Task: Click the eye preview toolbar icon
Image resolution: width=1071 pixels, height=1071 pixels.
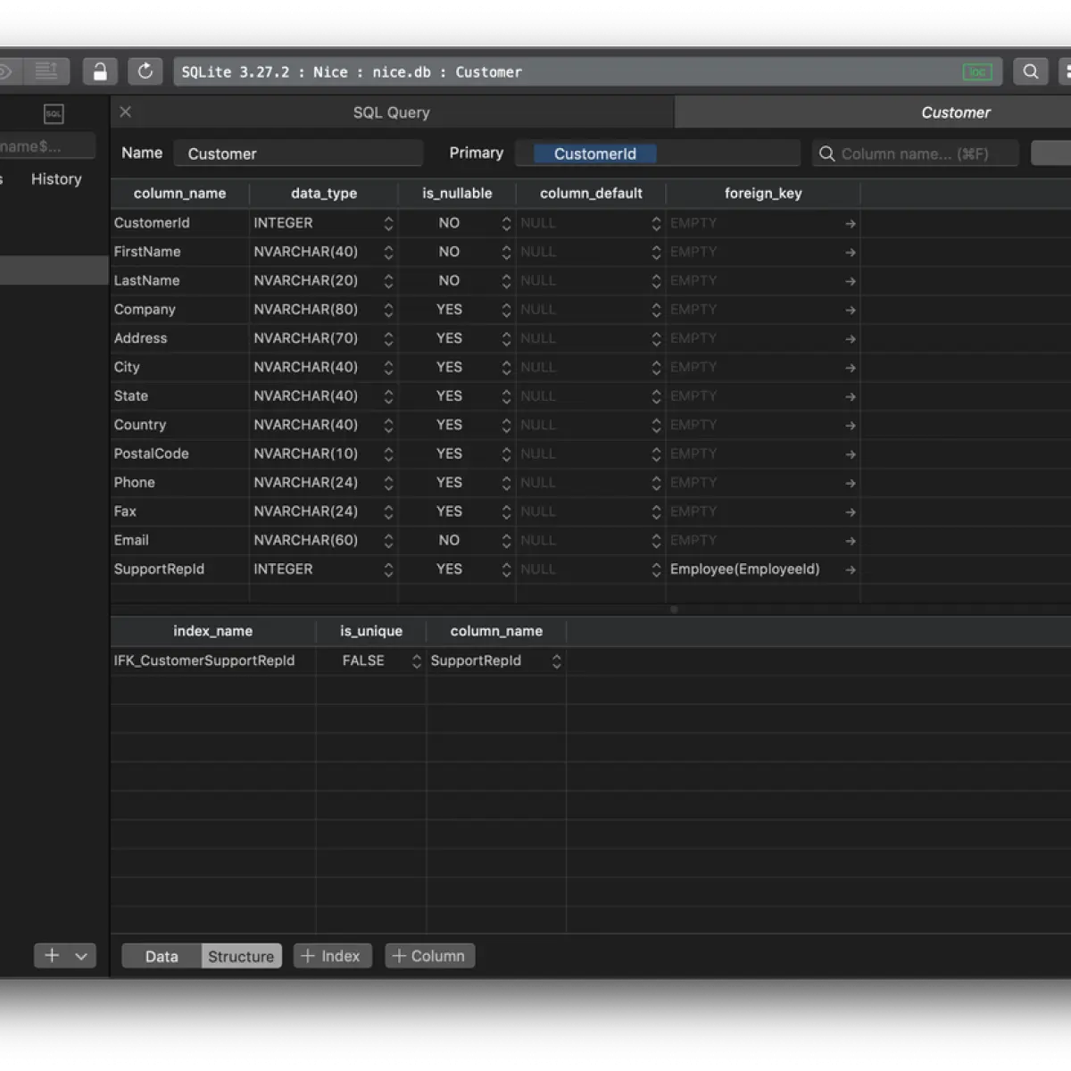Action: [x=6, y=71]
